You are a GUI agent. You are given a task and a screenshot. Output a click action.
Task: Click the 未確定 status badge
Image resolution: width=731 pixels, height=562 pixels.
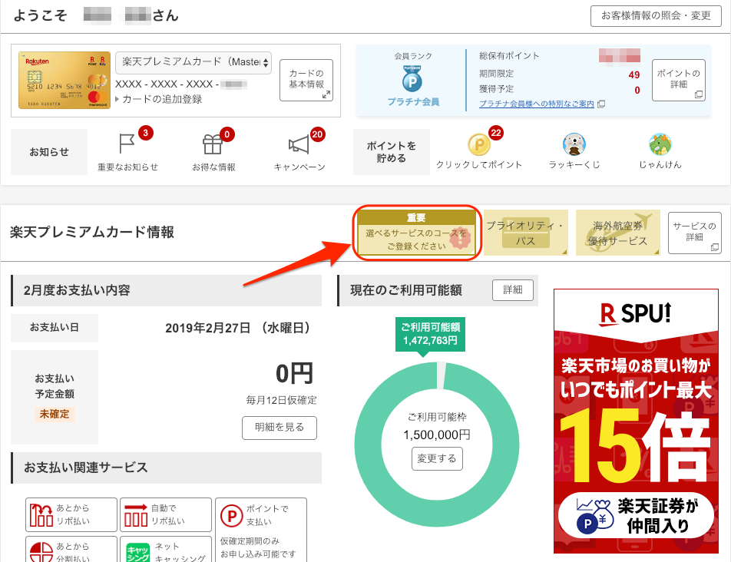tap(54, 415)
